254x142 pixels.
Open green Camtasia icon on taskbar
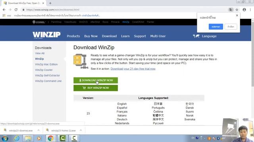pyautogui.click(x=63, y=138)
